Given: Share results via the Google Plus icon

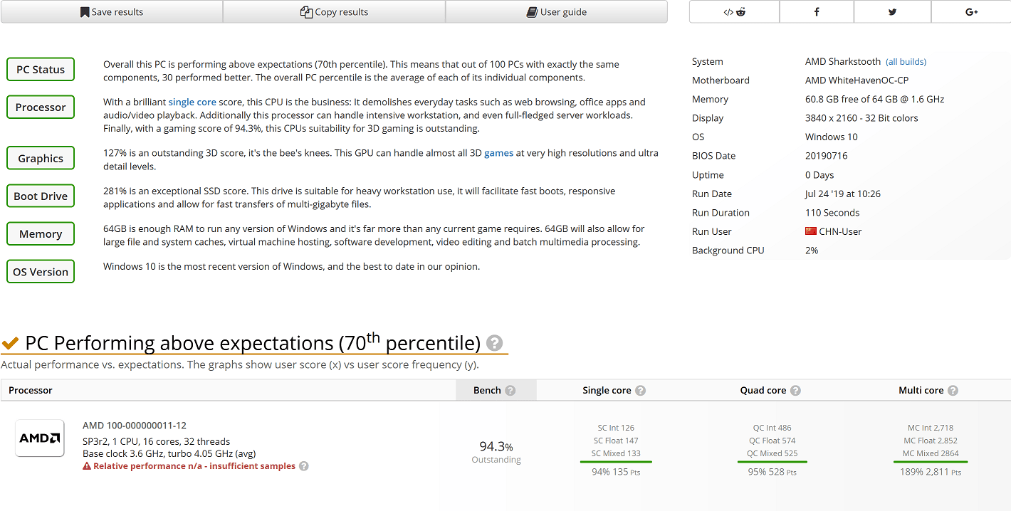Looking at the screenshot, I should 971,12.
